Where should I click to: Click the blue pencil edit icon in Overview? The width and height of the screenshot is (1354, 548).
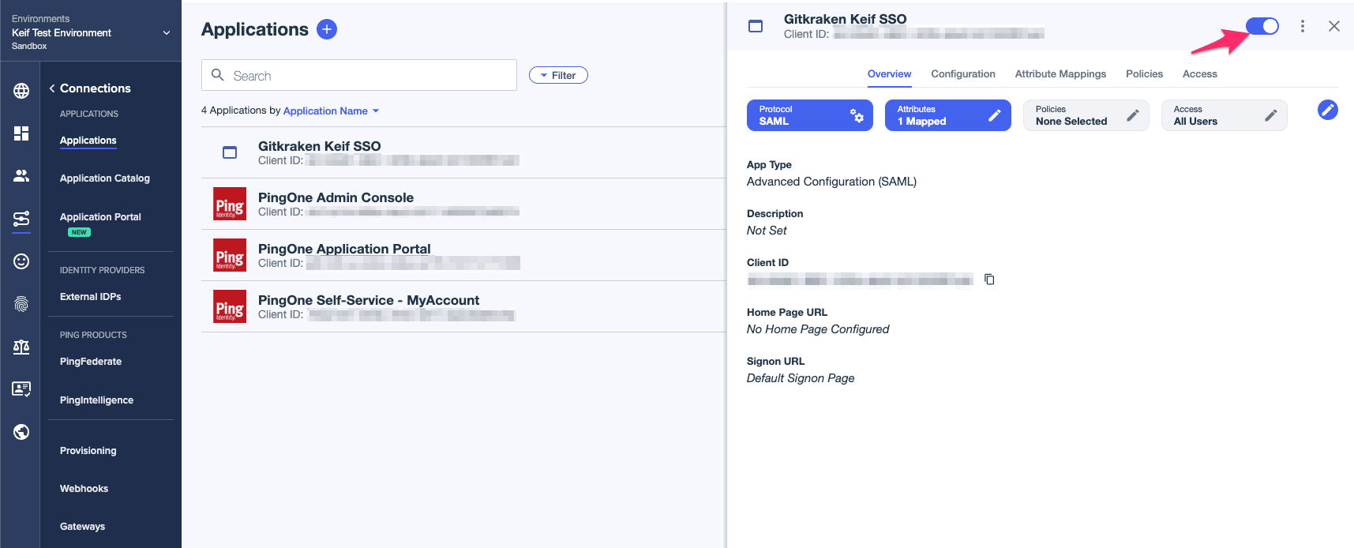click(1328, 110)
